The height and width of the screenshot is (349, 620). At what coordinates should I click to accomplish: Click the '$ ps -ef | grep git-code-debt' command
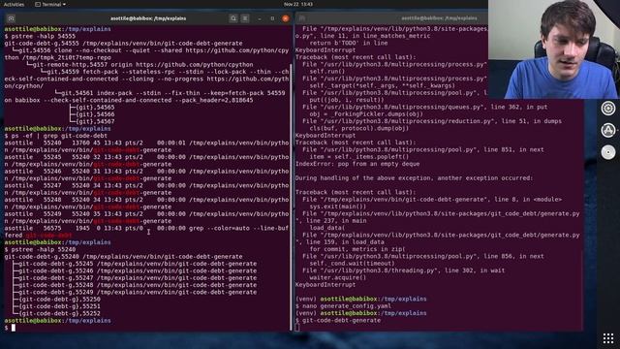[x=56, y=136]
